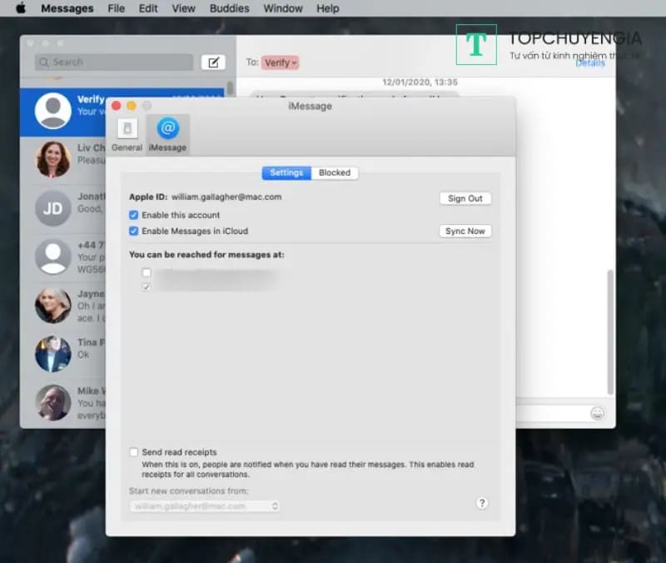Select the Settings tab

[x=286, y=172]
